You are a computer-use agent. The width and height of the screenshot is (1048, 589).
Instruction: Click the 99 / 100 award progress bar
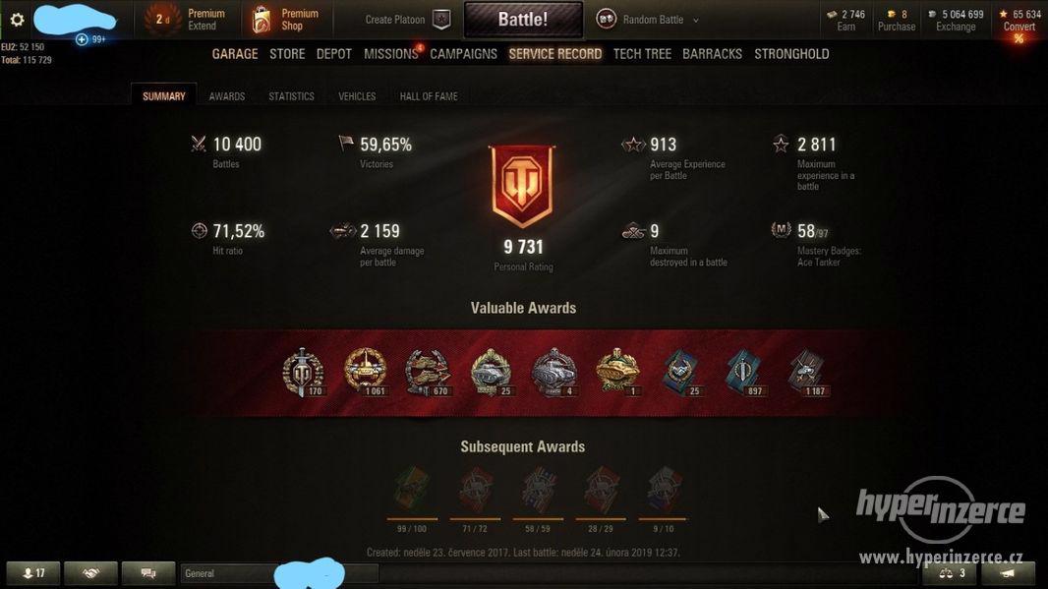click(x=412, y=518)
